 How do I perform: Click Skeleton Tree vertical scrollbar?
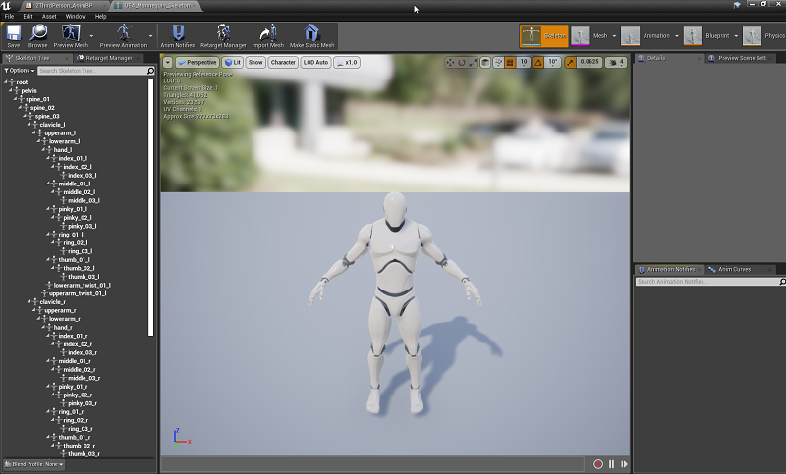(x=151, y=208)
